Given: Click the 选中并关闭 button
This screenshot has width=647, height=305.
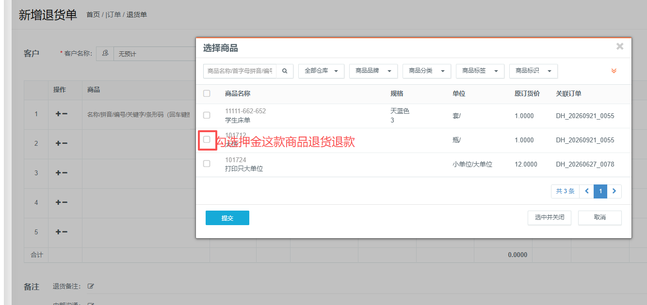Looking at the screenshot, I should tap(550, 217).
